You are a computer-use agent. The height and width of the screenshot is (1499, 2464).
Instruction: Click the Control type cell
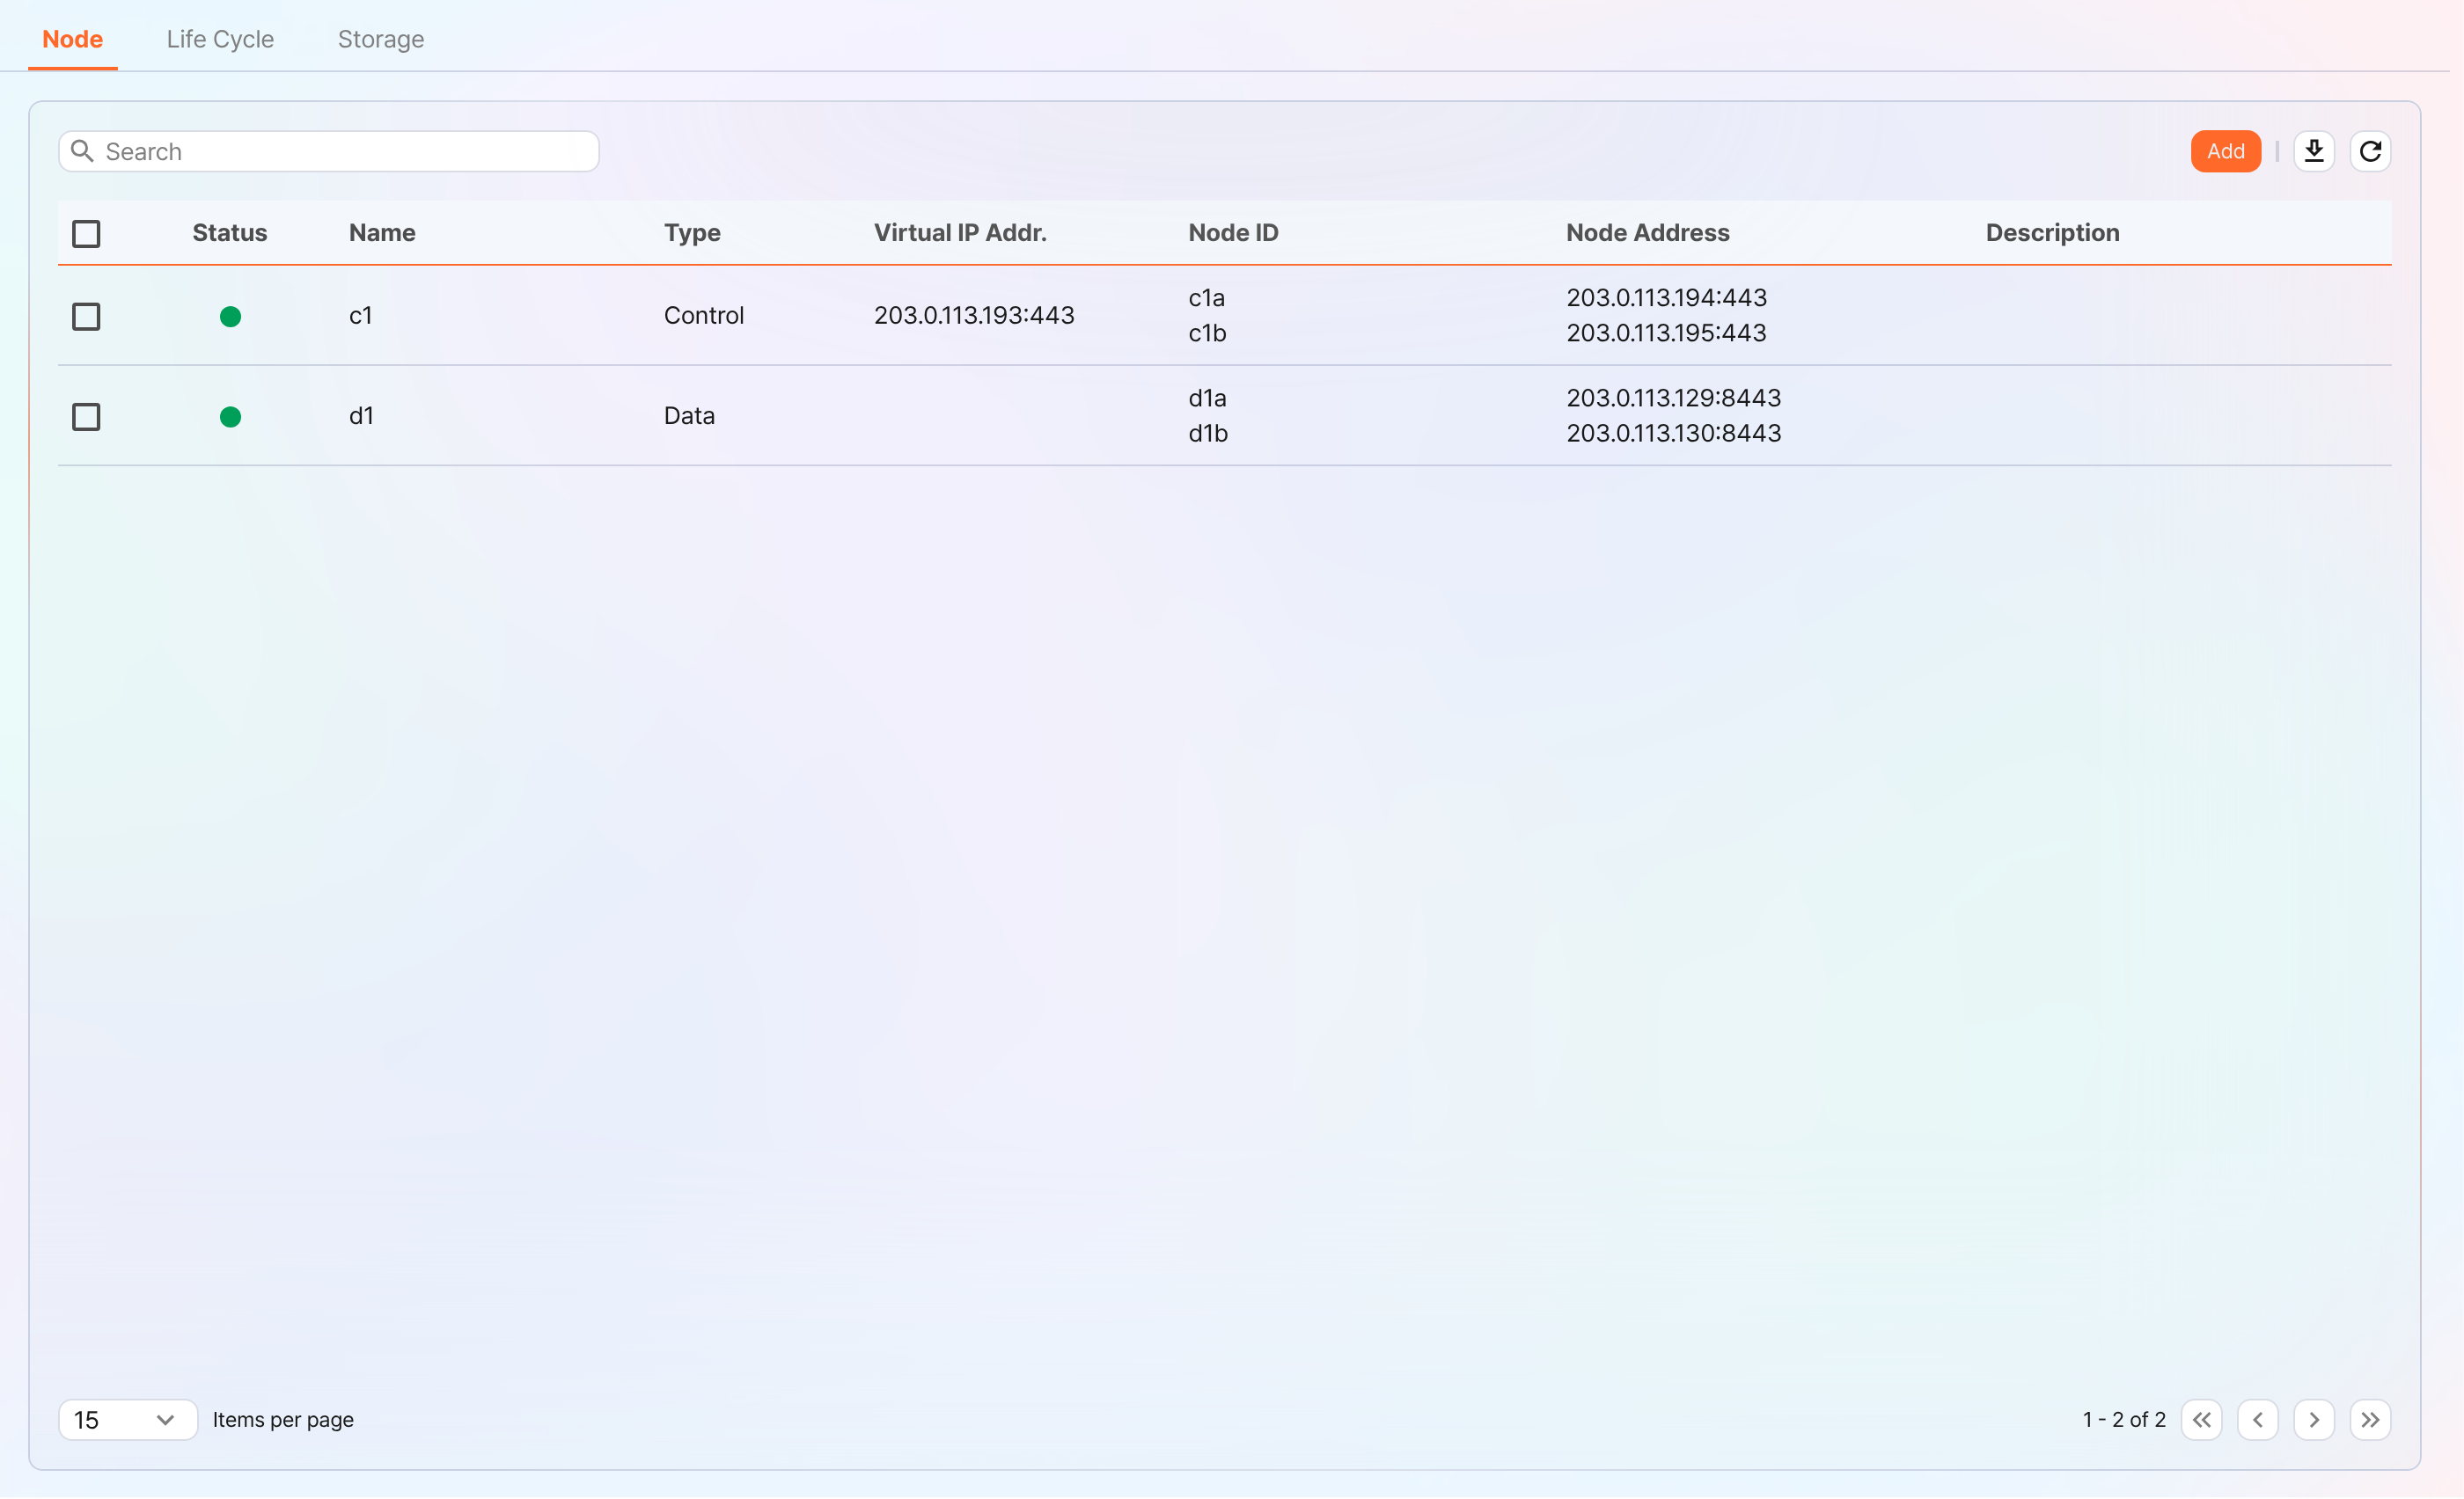point(704,316)
